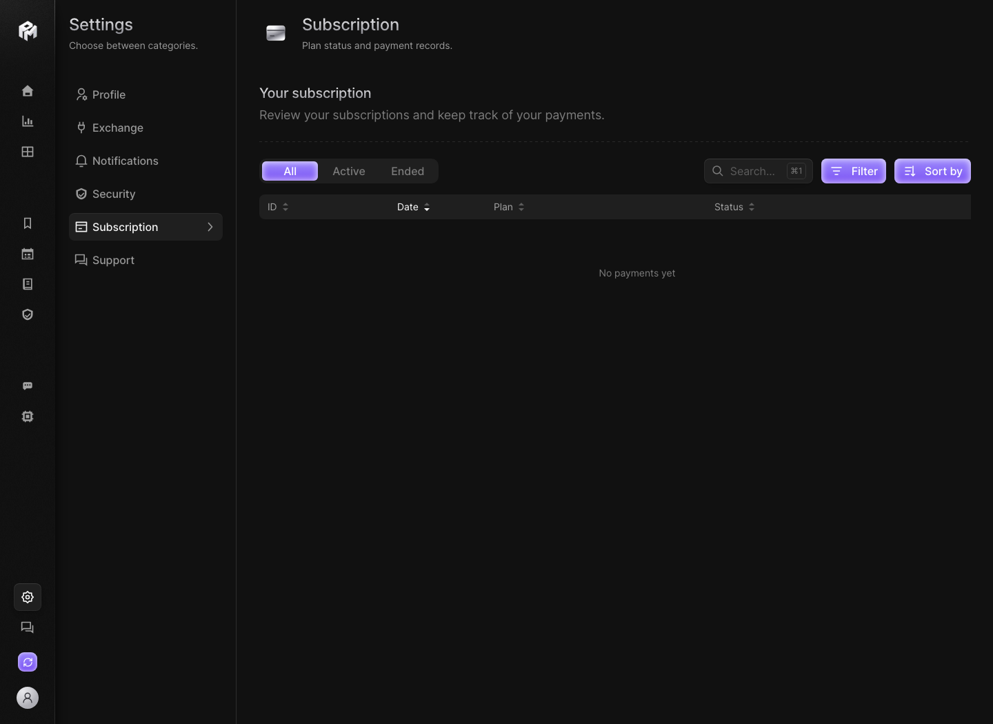
Task: Go to the Home icon in sidebar
Action: (x=28, y=91)
